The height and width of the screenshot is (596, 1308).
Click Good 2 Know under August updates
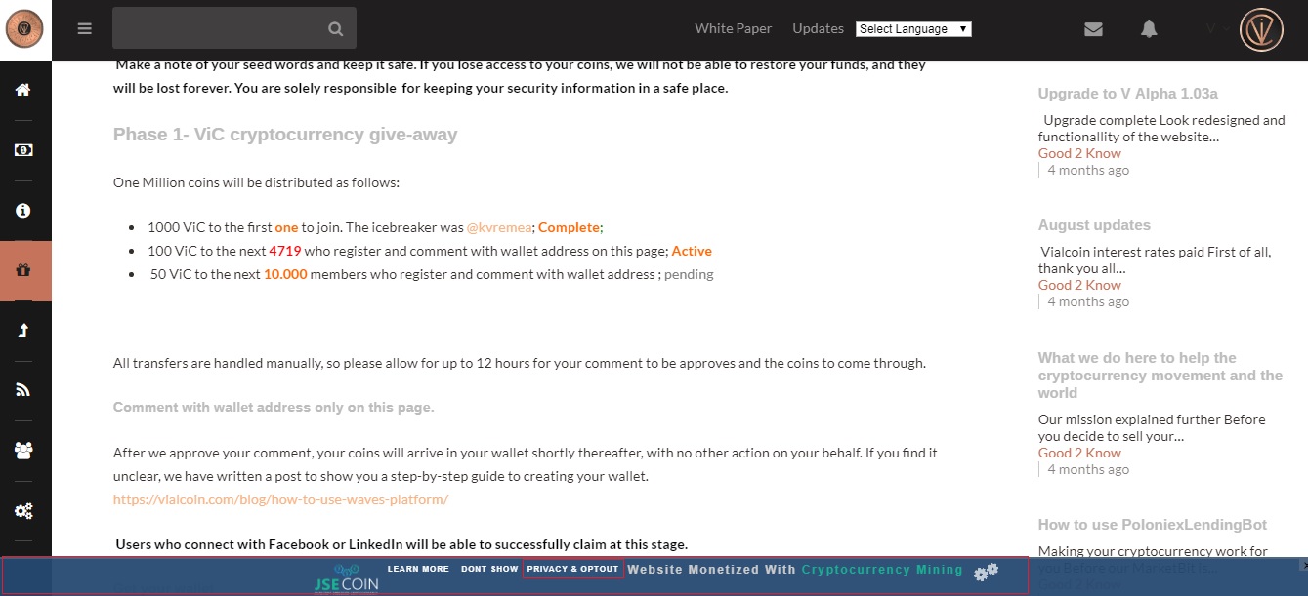pos(1079,285)
